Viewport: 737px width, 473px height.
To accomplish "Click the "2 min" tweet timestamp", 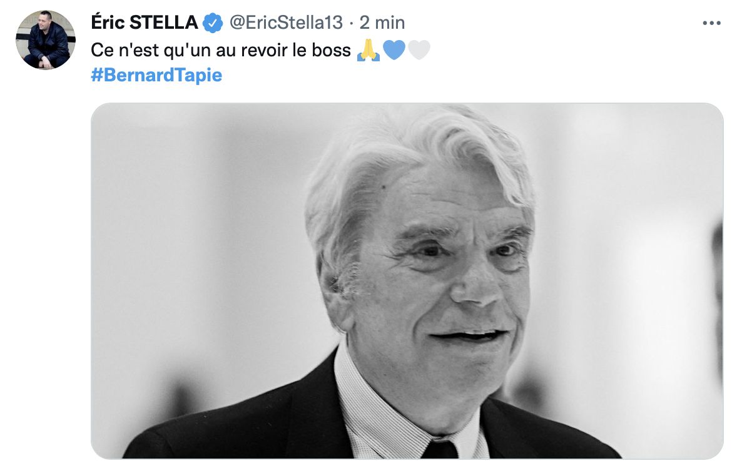I will (382, 23).
